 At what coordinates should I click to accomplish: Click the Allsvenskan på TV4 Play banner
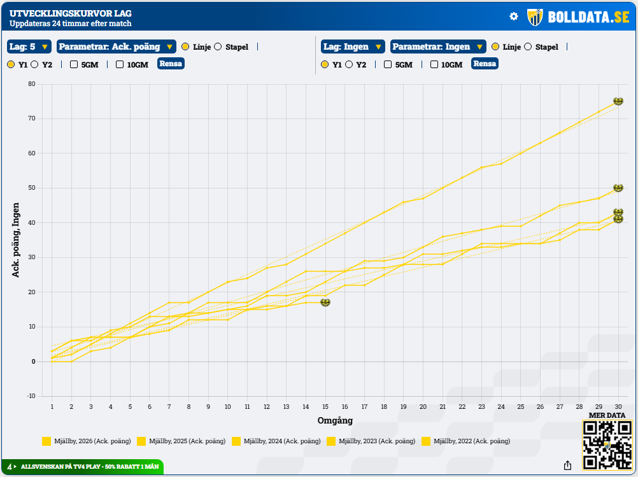[83, 467]
